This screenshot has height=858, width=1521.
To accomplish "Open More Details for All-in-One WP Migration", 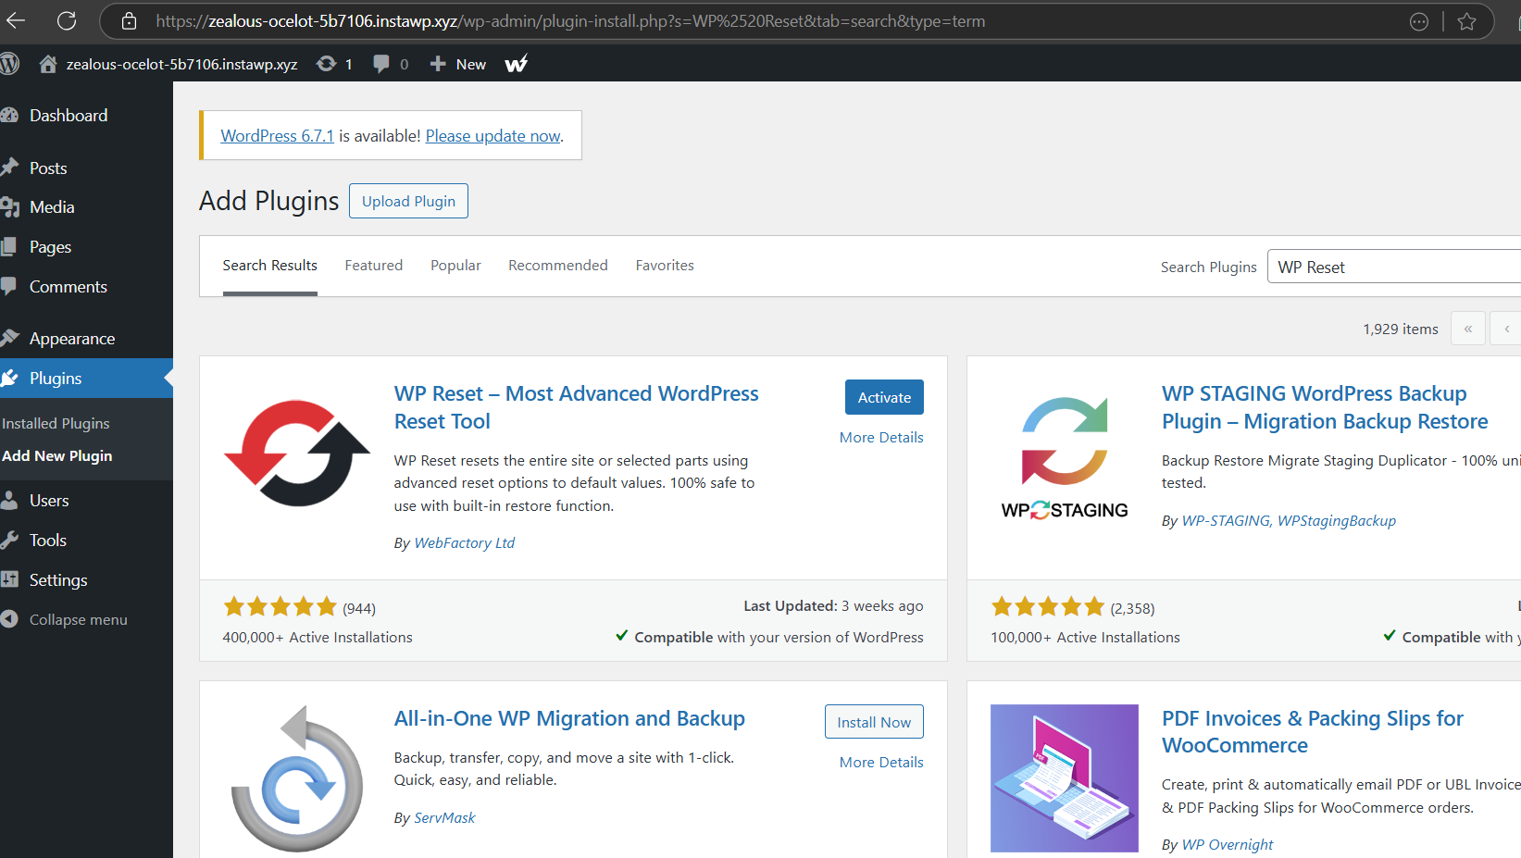I will pyautogui.click(x=881, y=762).
